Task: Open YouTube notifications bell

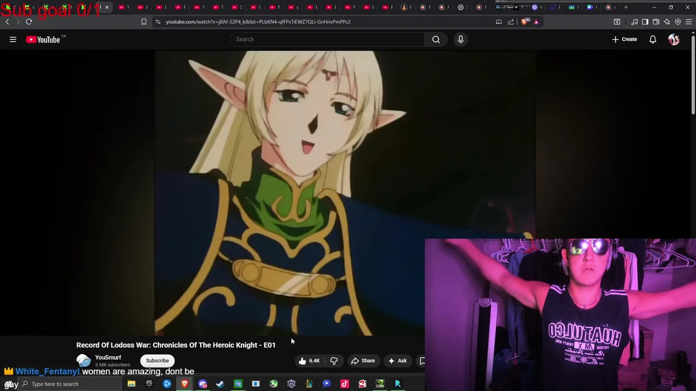Action: [652, 39]
